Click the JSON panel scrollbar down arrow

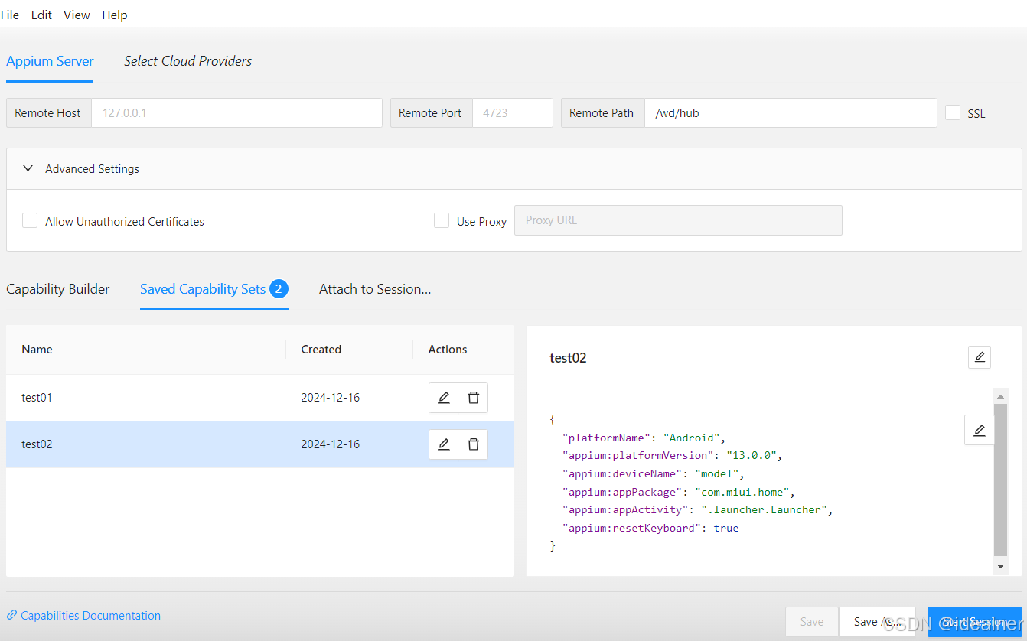(x=1000, y=566)
